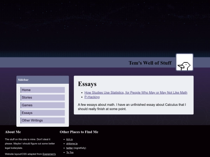Click the '(regretfully)' note beside twitter
Viewport: 210px width, 157px height.
click(x=80, y=148)
